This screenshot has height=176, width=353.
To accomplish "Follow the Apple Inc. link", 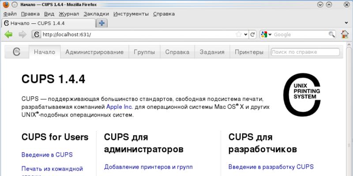I will (120, 107).
